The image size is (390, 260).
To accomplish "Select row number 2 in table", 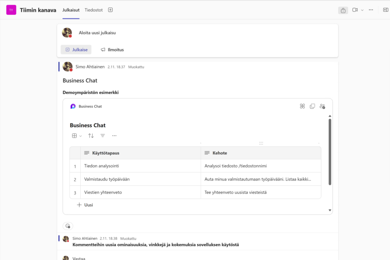I will [x=75, y=179].
